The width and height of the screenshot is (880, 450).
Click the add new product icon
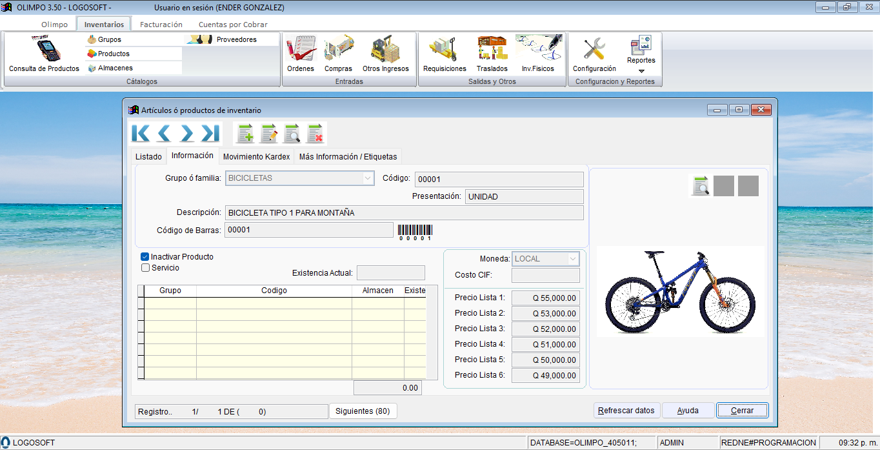245,134
